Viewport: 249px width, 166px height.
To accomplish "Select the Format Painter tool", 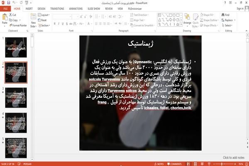I will pyautogui.click(x=18, y=25).
